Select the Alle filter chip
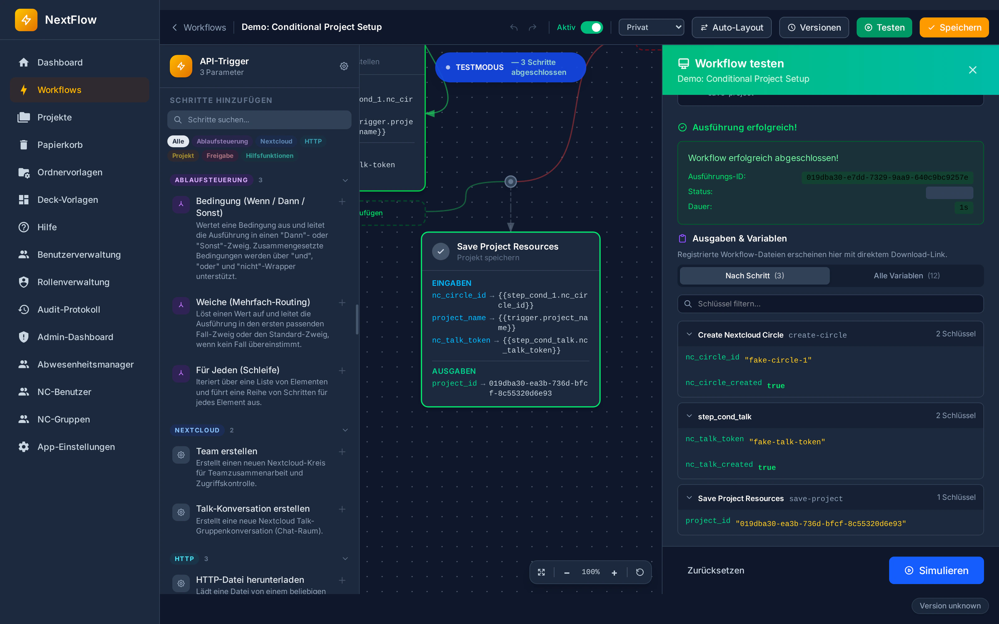 (x=178, y=141)
